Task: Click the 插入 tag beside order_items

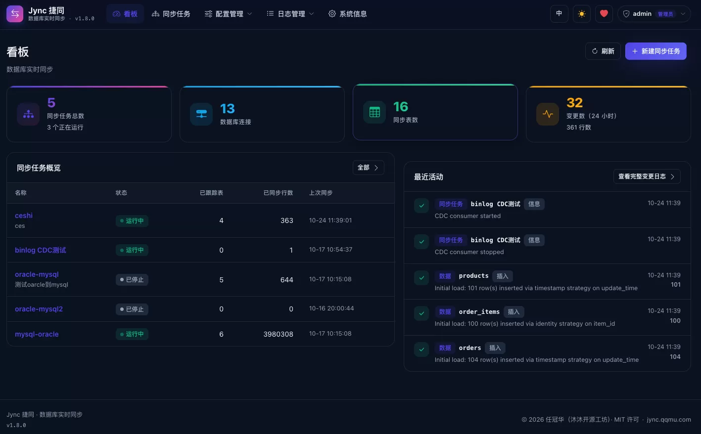Action: click(514, 312)
